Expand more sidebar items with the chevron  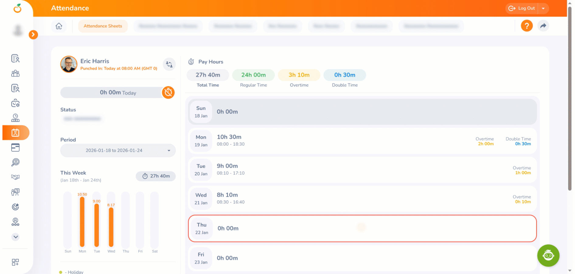pos(16,237)
